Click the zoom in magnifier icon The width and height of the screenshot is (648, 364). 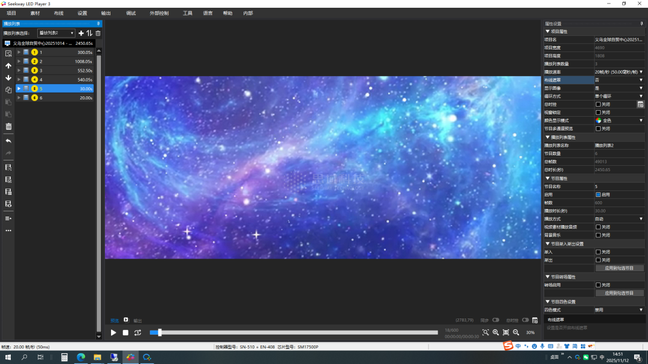(x=496, y=332)
